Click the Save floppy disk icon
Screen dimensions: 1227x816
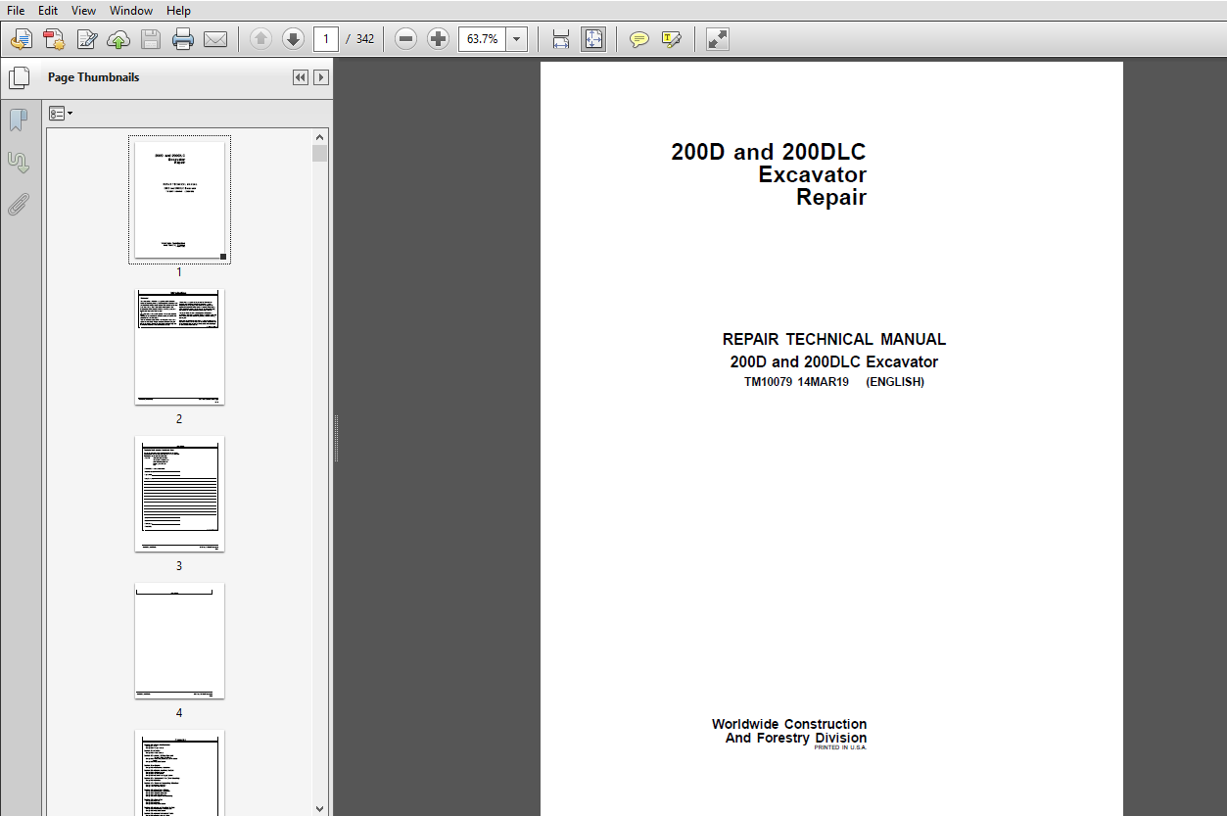[x=151, y=39]
